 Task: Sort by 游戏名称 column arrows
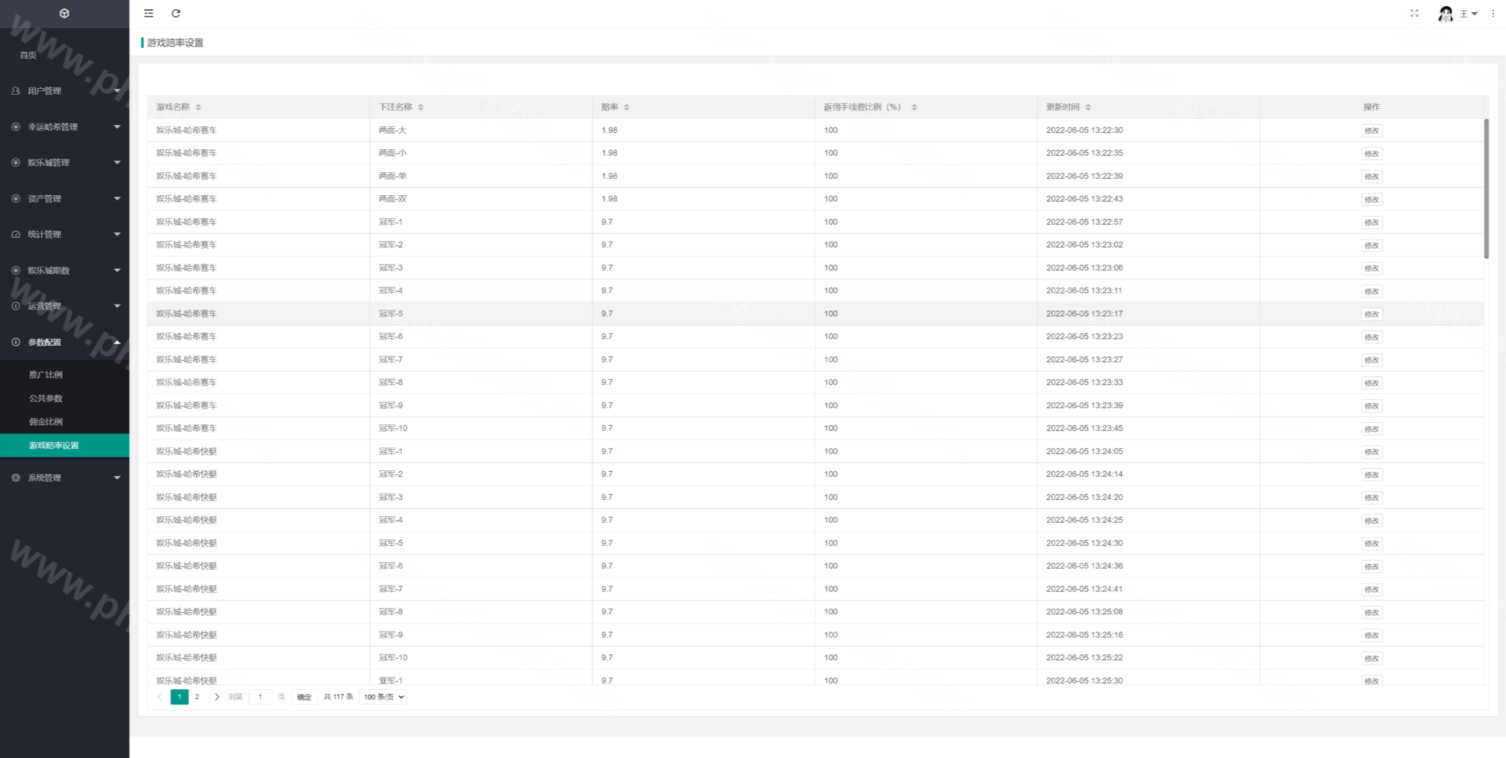click(198, 107)
